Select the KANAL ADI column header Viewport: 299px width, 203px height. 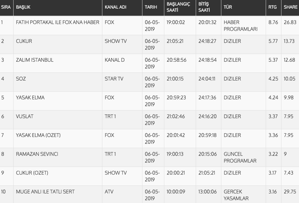click(x=115, y=7)
